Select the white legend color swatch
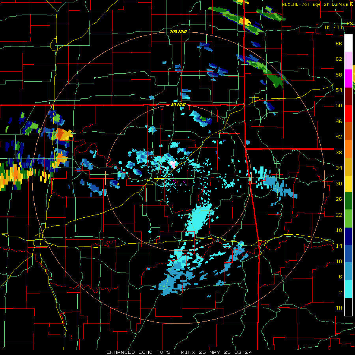Image resolution: width=355 pixels, height=355 pixels. [x=348, y=43]
